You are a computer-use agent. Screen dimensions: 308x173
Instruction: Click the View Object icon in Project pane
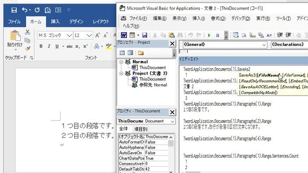click(130, 52)
